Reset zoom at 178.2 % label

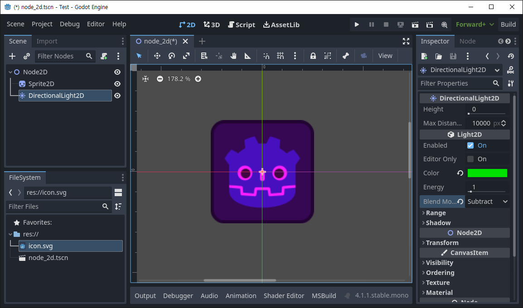[x=179, y=79]
